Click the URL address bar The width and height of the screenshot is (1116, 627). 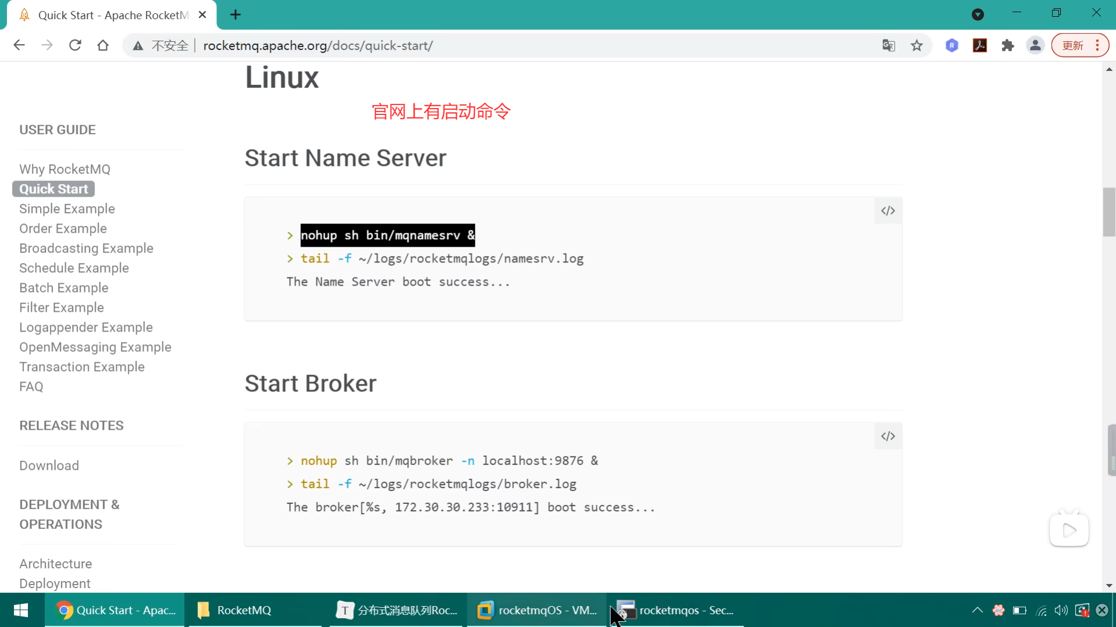[x=523, y=45]
